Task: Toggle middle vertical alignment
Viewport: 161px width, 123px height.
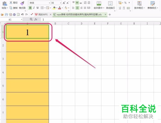Action: [x=77, y=3]
